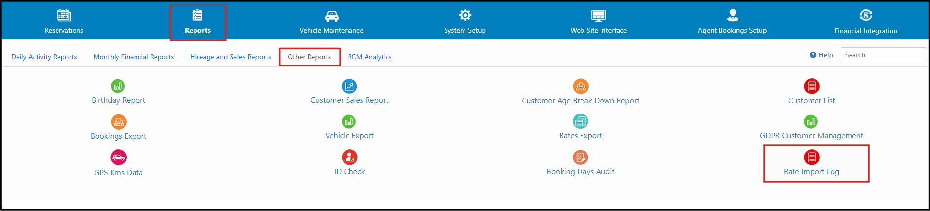
Task: Click into the Search field
Action: click(x=883, y=55)
